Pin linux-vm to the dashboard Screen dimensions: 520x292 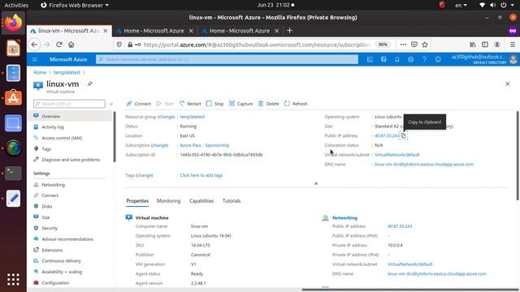tap(90, 84)
